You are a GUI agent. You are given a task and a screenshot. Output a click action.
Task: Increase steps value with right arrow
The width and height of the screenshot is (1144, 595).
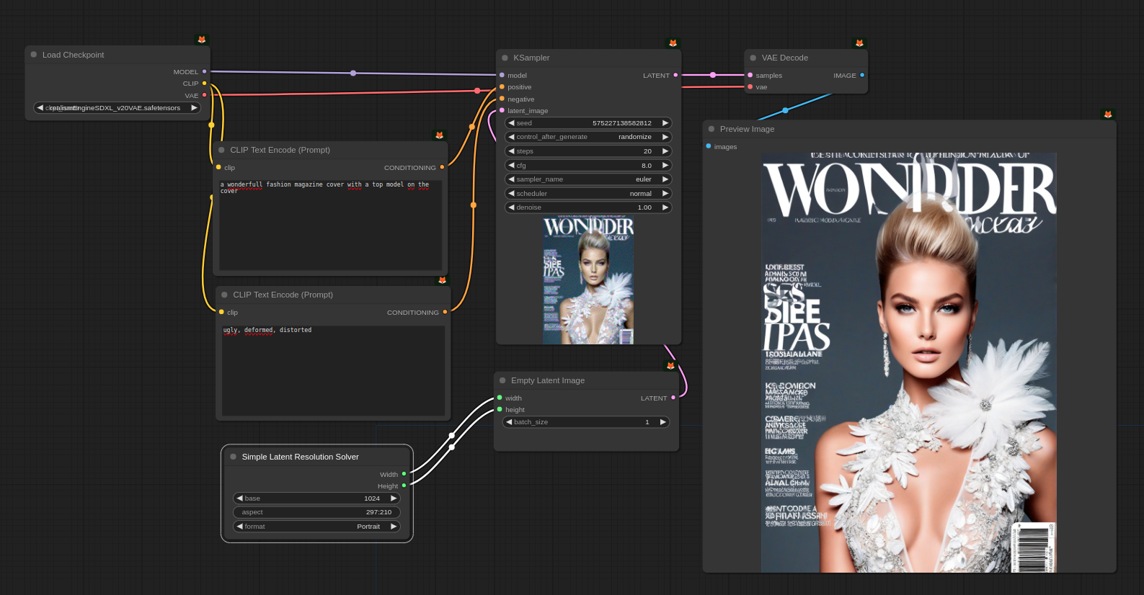tap(665, 151)
